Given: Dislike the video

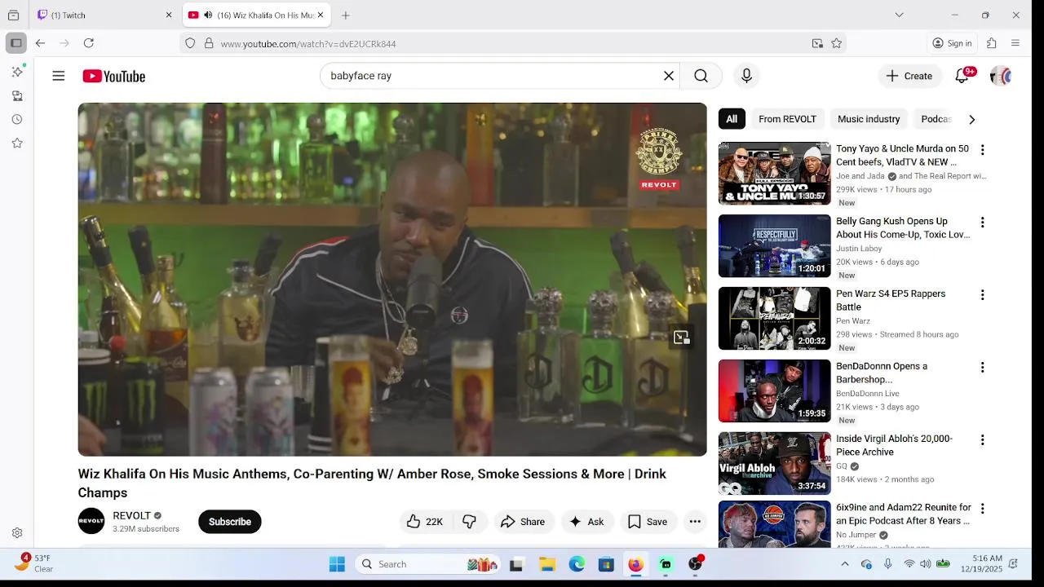Looking at the screenshot, I should (470, 522).
